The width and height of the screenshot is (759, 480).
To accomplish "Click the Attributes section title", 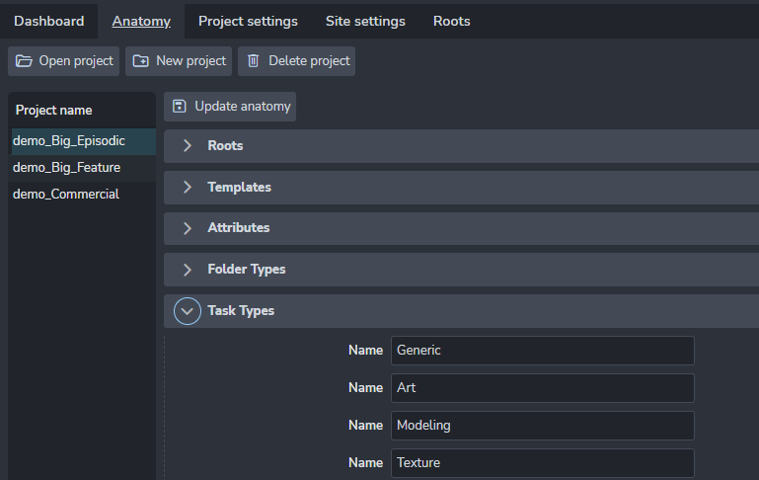I will (239, 227).
